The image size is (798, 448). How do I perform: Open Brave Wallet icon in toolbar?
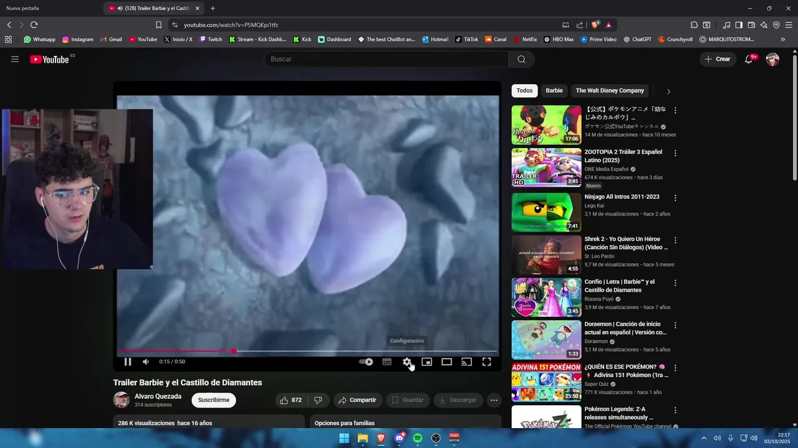(x=751, y=25)
